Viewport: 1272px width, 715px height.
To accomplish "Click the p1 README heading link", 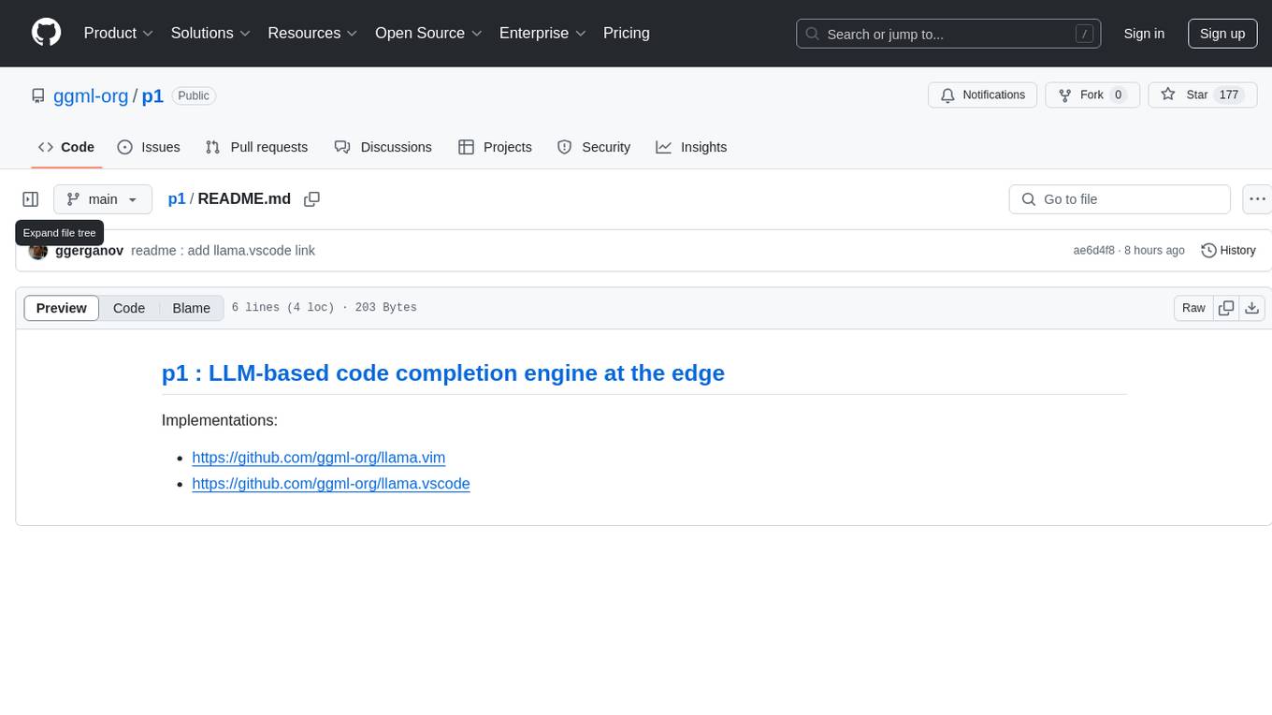I will tap(443, 372).
